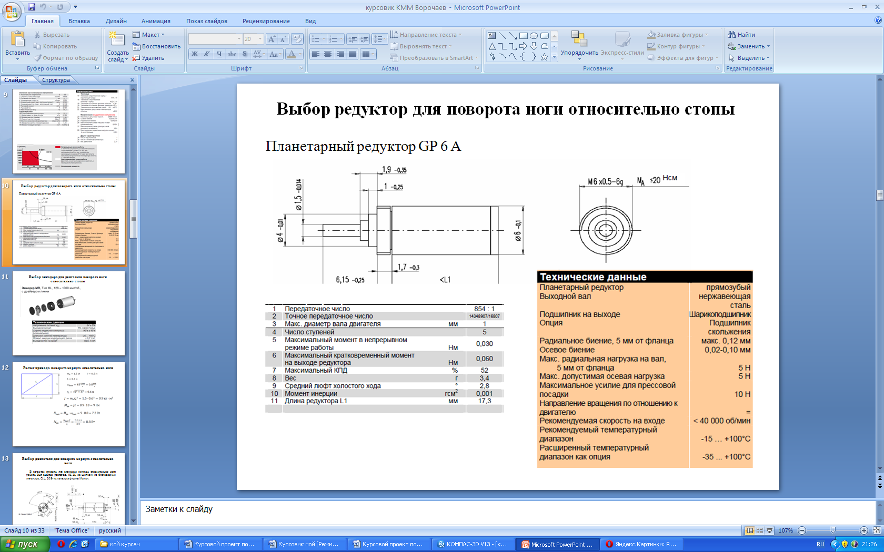This screenshot has width=884, height=552.
Task: Click the Найти find button
Action: [741, 35]
